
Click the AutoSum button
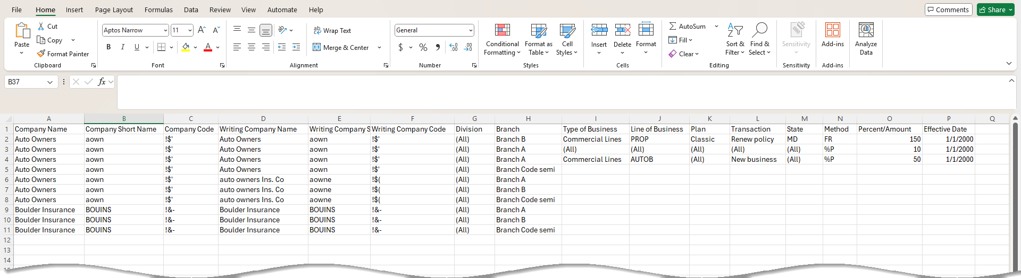click(x=688, y=26)
